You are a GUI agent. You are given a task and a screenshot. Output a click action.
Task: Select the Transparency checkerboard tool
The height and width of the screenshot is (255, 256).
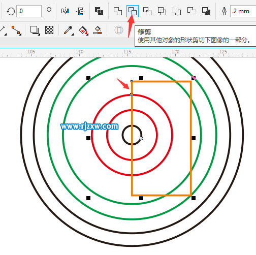point(49,30)
